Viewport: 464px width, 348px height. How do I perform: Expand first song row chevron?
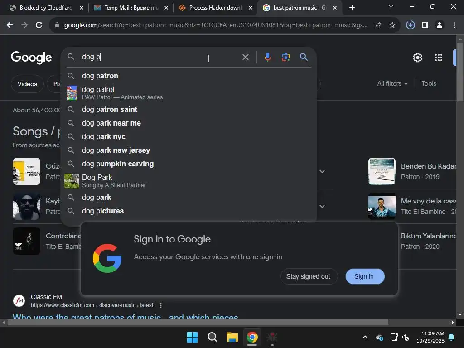click(322, 171)
